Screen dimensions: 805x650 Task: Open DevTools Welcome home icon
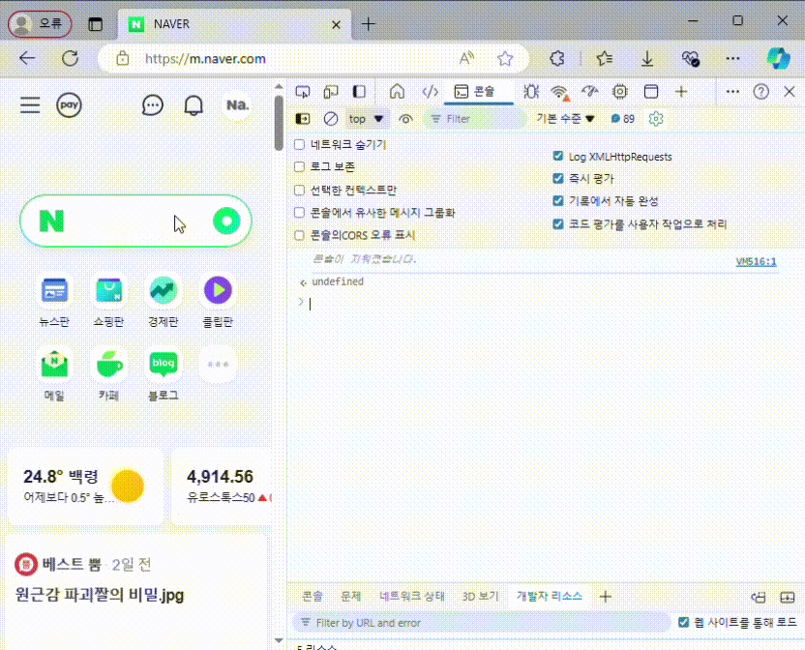coord(397,92)
